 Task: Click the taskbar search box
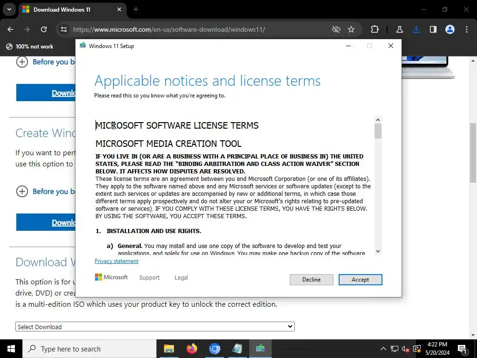coord(89,349)
